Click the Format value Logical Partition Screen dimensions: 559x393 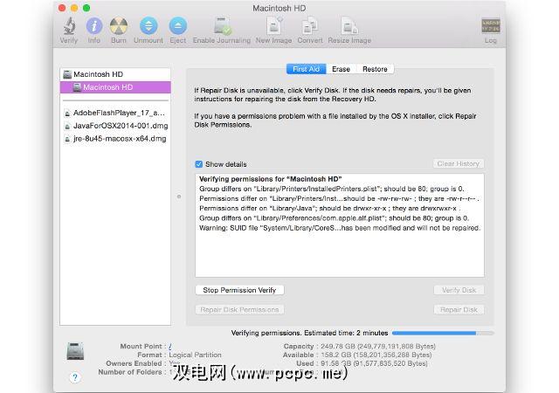[x=195, y=355]
